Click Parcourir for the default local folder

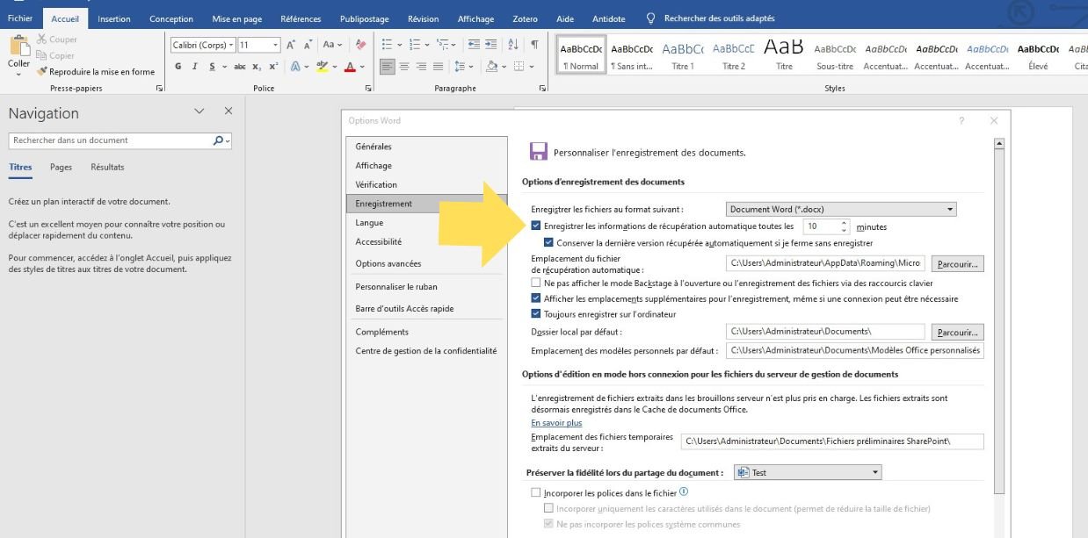957,331
